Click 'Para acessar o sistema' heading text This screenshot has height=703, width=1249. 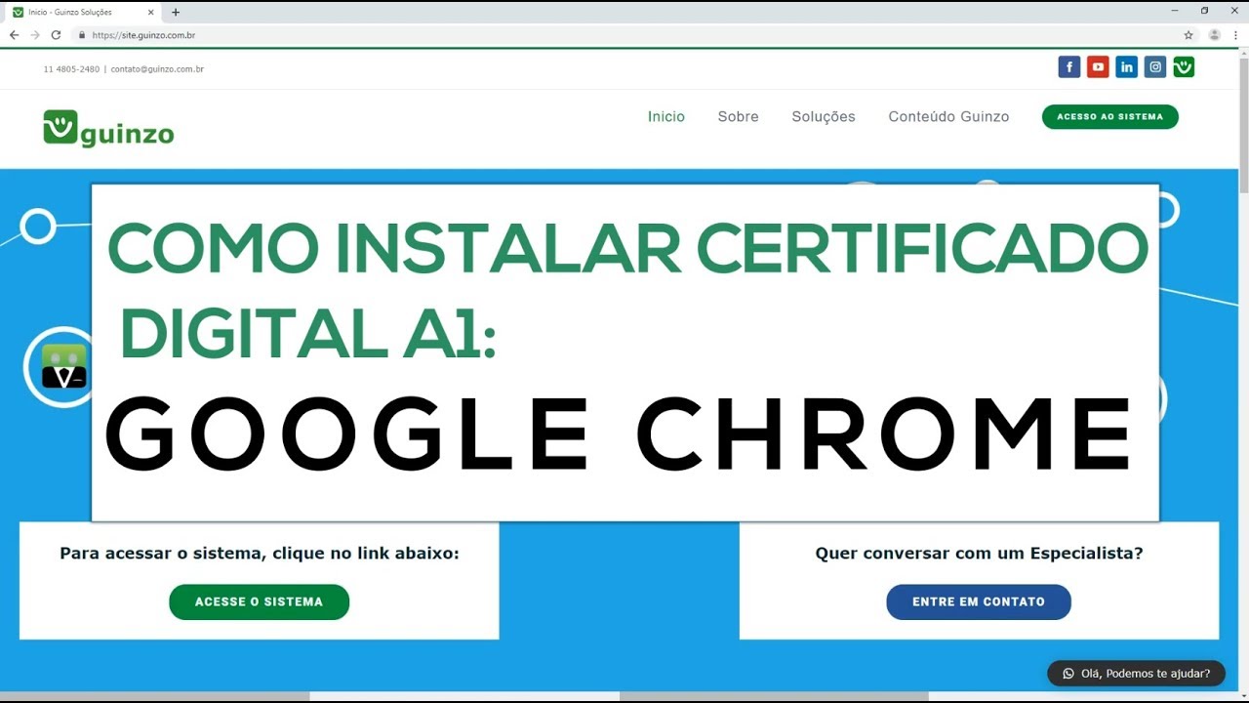click(260, 554)
